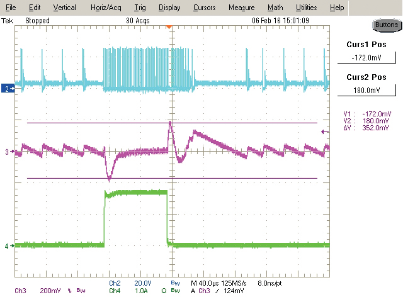The height and width of the screenshot is (302, 403).
Task: Open the Vertical menu
Action: (64, 8)
